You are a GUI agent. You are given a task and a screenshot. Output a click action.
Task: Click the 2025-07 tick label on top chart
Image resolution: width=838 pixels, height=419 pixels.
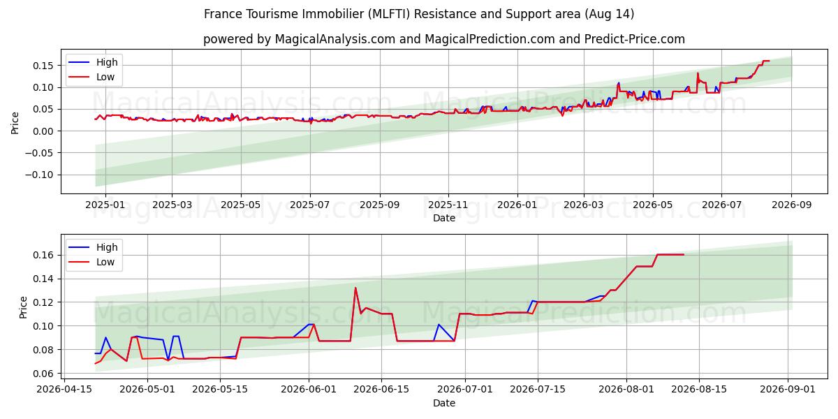pyautogui.click(x=310, y=205)
